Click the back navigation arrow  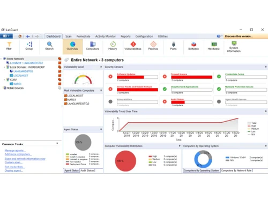coord(28,36)
